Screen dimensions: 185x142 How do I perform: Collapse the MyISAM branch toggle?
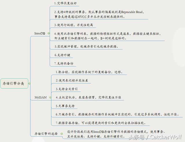click(x=49, y=98)
